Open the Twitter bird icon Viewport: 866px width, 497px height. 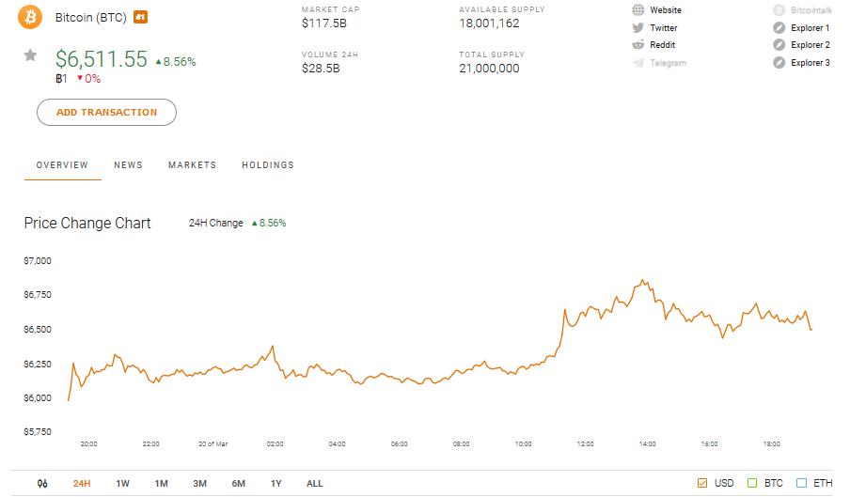click(638, 28)
